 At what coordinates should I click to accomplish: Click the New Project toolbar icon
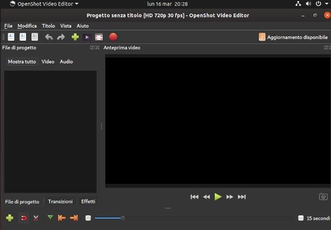(x=11, y=37)
